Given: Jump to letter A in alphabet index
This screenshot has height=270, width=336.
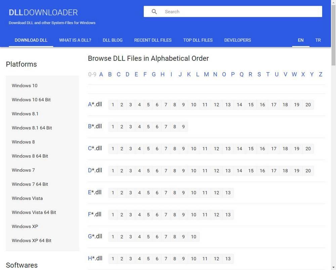Looking at the screenshot, I should pyautogui.click(x=101, y=74).
